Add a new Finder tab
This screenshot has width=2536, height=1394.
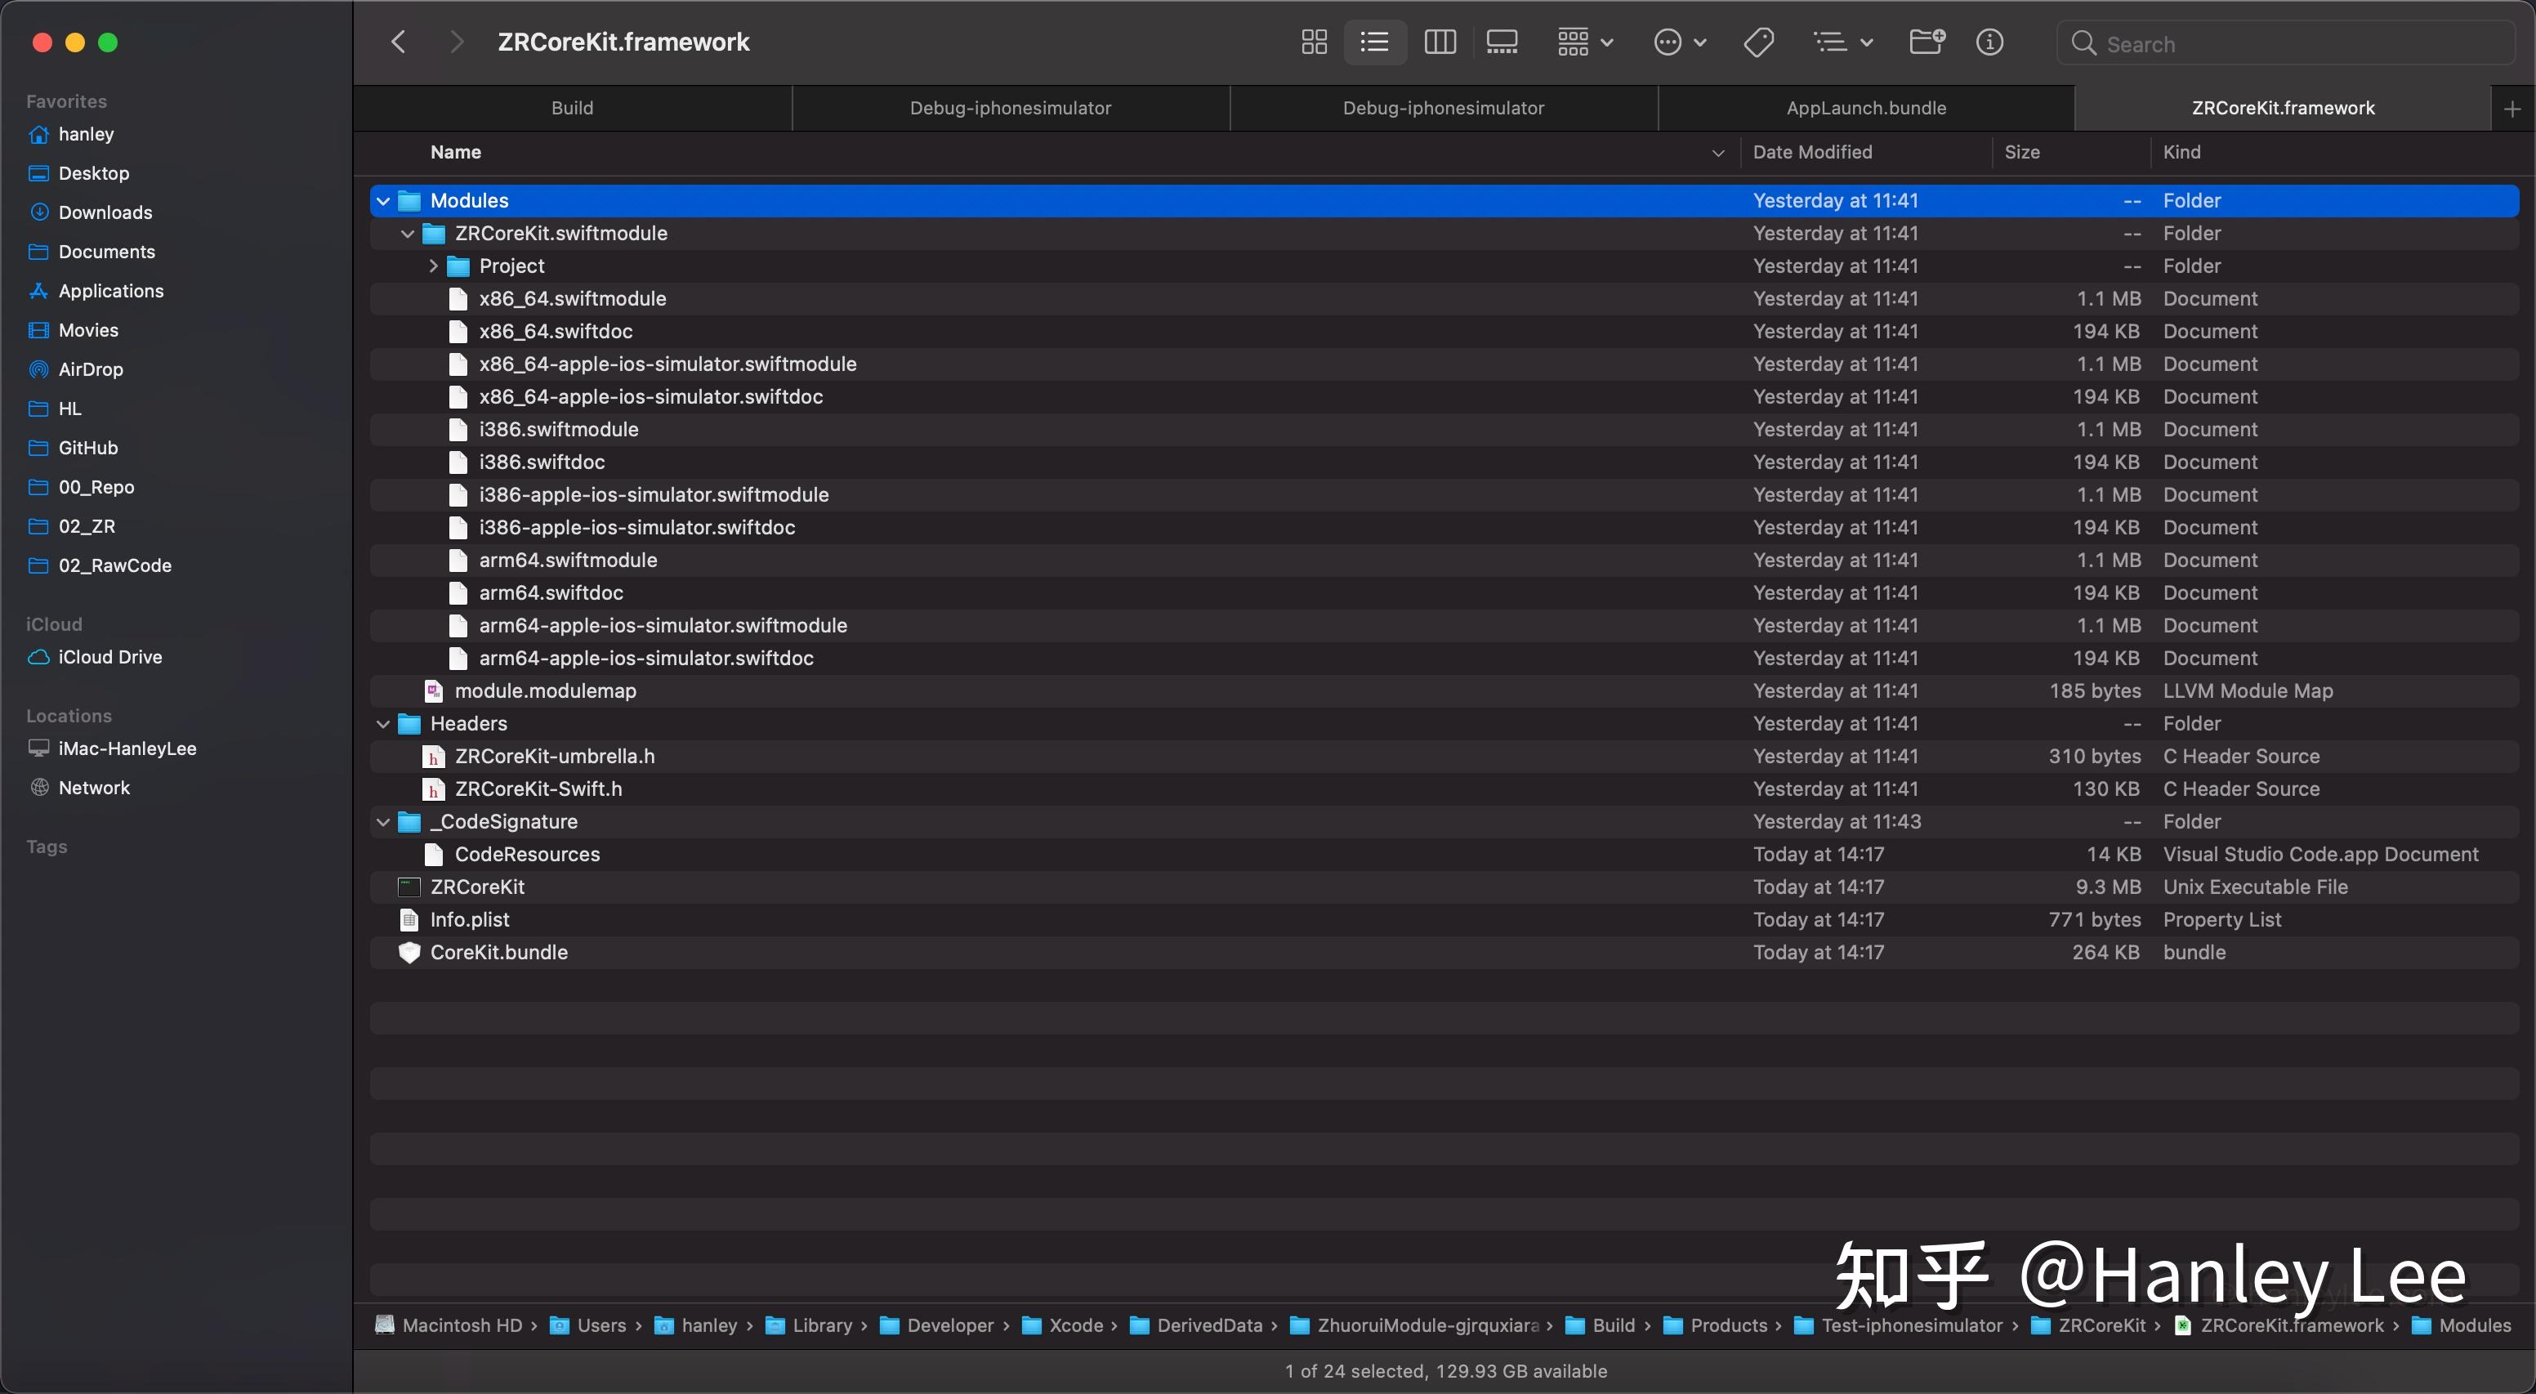[2511, 109]
